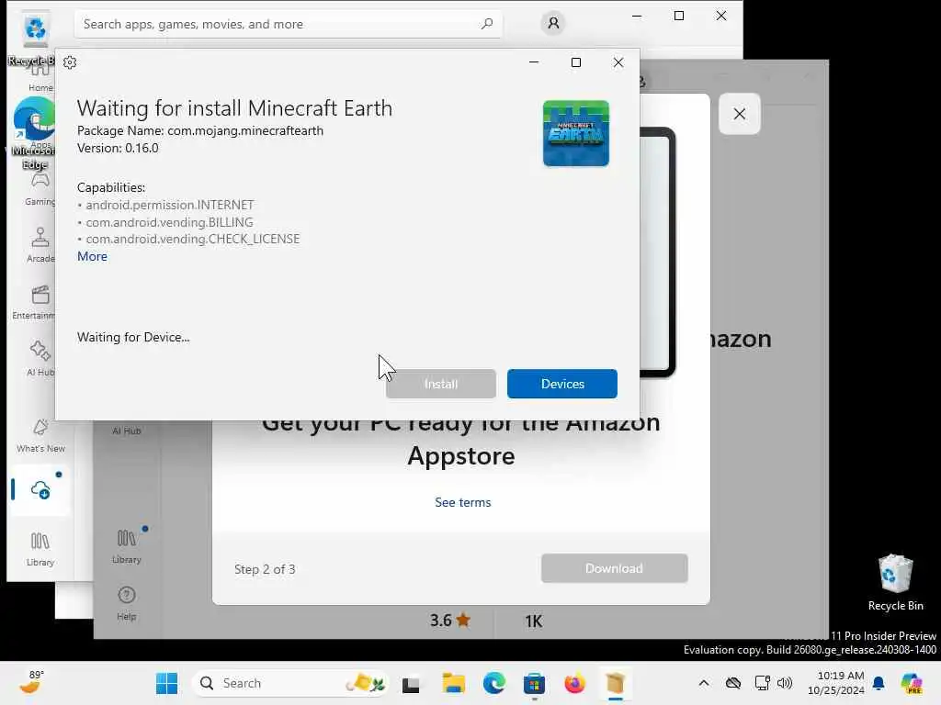Open Arcade section in Store sidebar
This screenshot has width=941, height=705.
coord(40,244)
